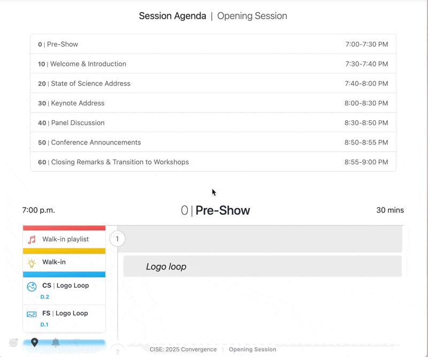
Task: Click the location pin icon
Action: (x=35, y=343)
